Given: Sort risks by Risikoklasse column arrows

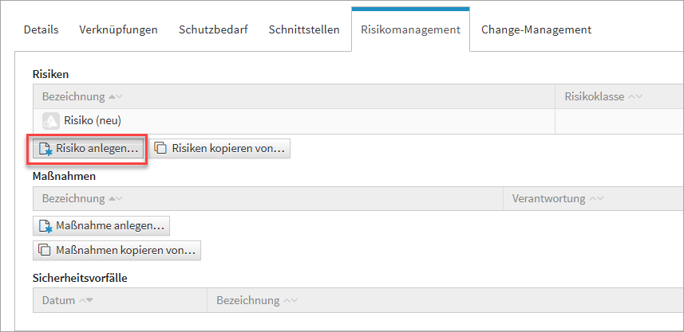Looking at the screenshot, I should (635, 97).
